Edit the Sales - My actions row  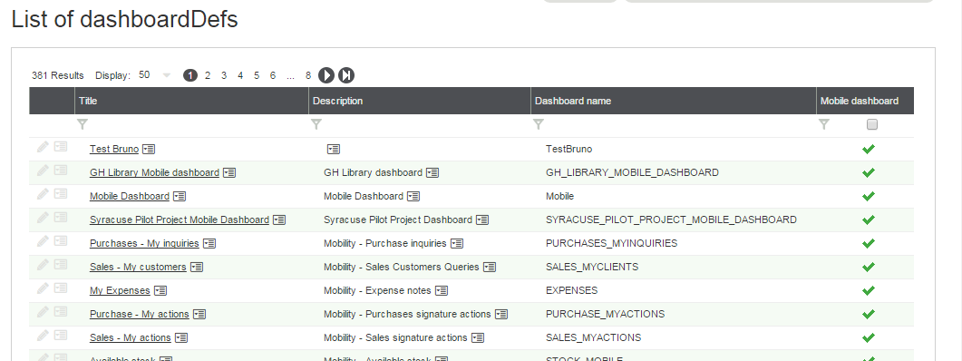[x=43, y=336]
